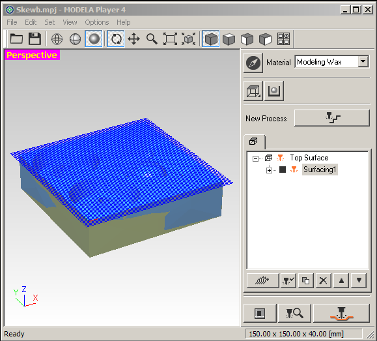
Task: Activate the rotate view tool
Action: (x=116, y=38)
